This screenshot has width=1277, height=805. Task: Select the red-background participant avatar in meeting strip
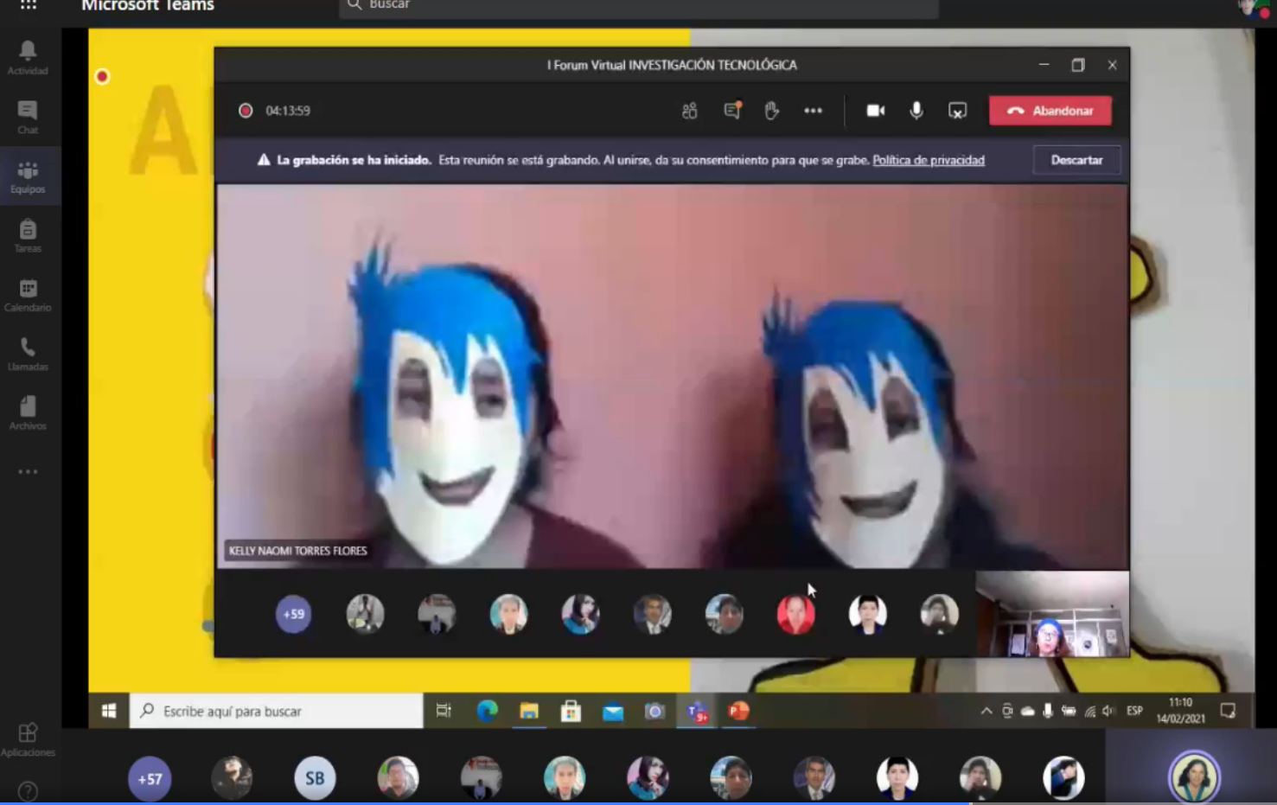point(795,614)
